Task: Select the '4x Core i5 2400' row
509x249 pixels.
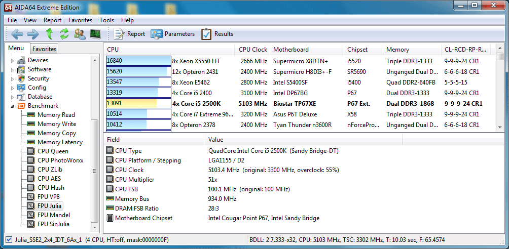Action: click(x=300, y=93)
